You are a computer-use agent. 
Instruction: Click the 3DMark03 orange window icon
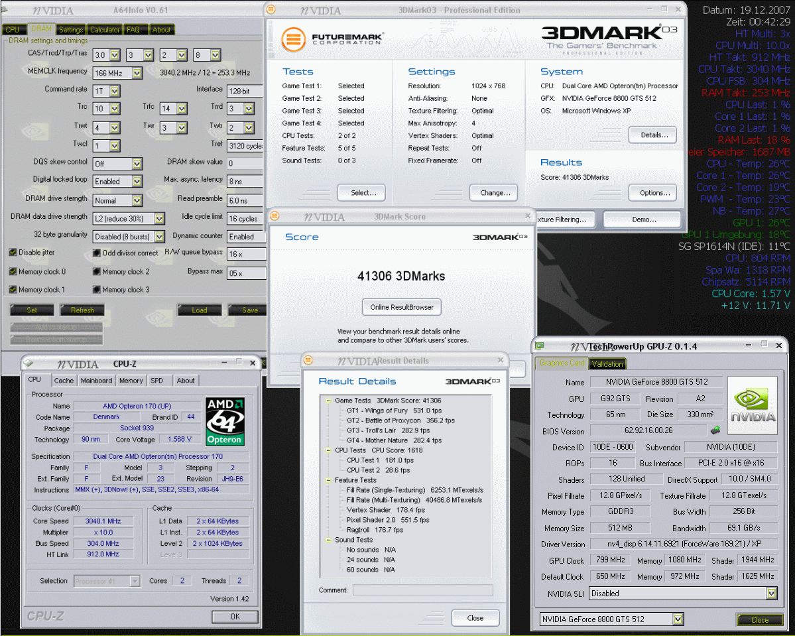(x=271, y=10)
